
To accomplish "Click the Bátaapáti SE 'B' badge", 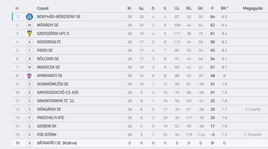I will (x=29, y=143).
